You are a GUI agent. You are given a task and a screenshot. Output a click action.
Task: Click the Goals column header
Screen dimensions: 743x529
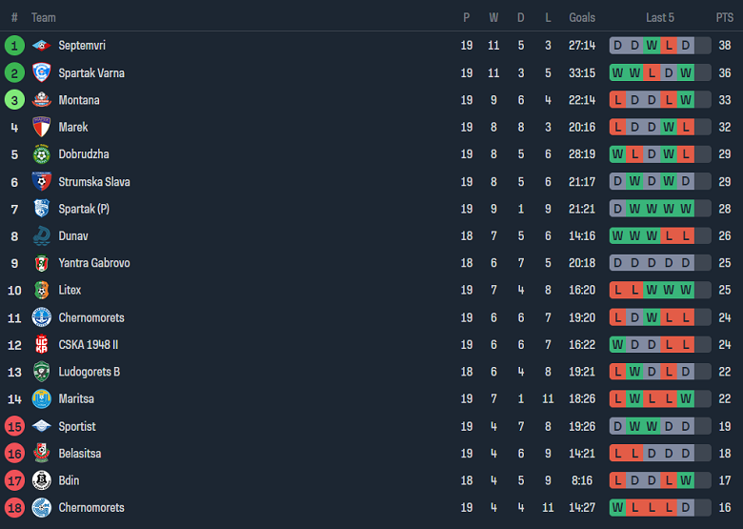(582, 17)
